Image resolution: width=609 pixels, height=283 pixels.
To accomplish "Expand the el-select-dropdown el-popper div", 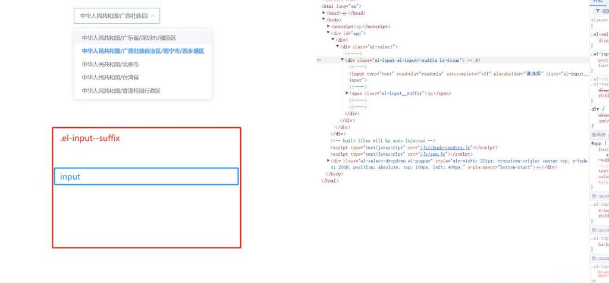I will (328, 161).
